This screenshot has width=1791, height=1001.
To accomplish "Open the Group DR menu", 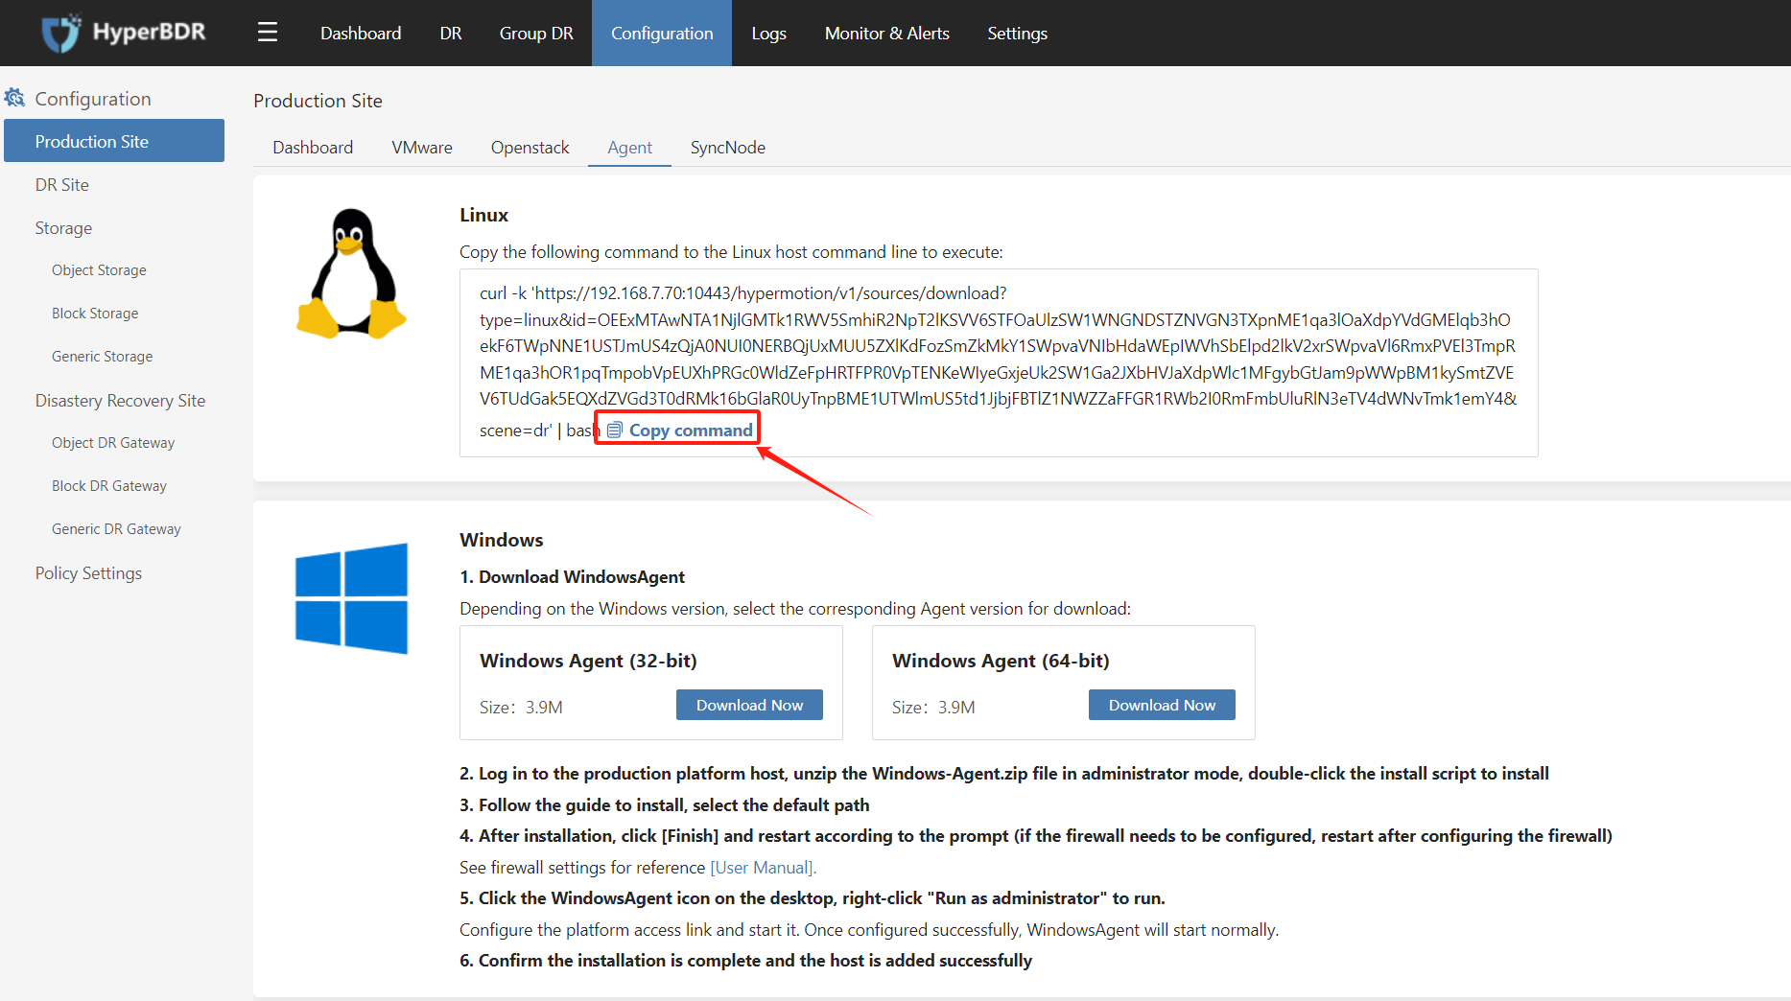I will coord(536,33).
